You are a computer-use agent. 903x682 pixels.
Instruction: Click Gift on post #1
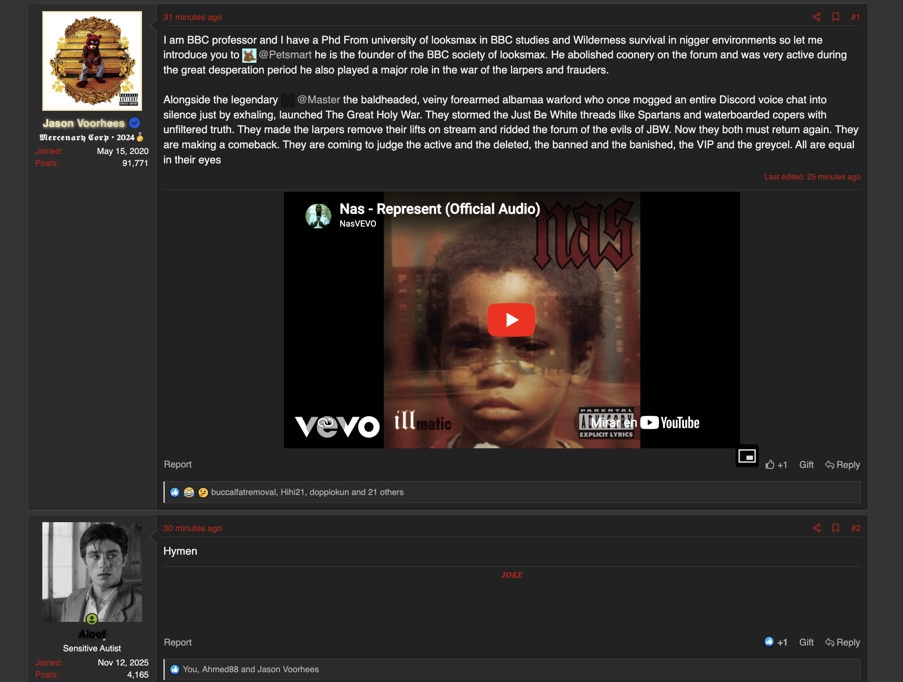pyautogui.click(x=806, y=465)
